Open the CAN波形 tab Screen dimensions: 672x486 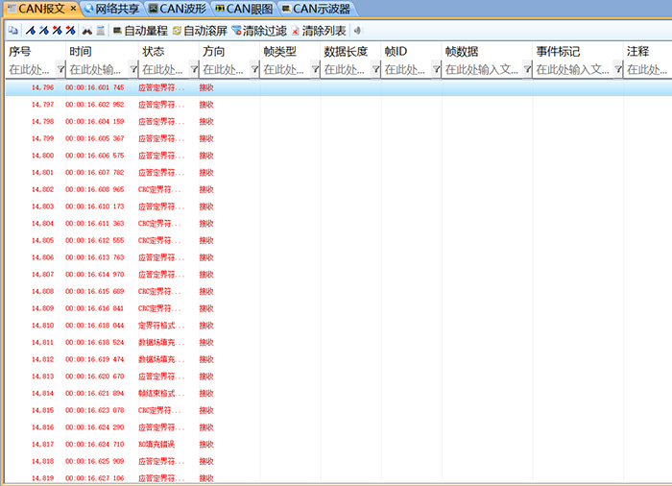click(x=177, y=9)
